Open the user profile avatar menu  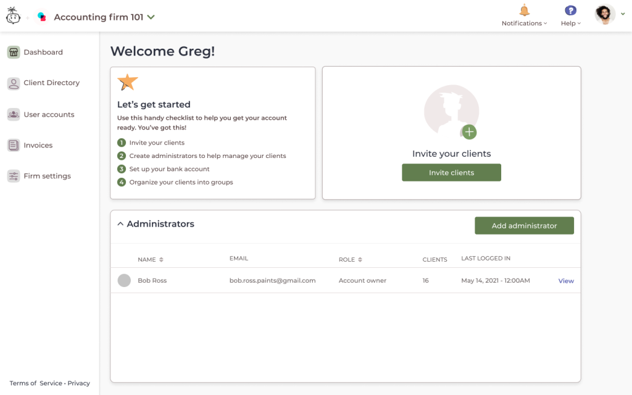coord(605,15)
